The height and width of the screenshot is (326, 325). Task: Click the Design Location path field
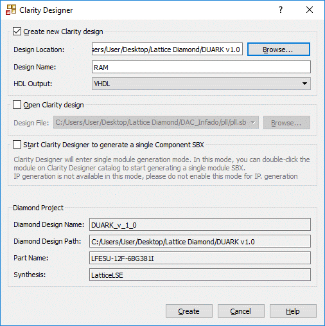tap(167, 49)
